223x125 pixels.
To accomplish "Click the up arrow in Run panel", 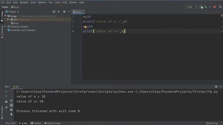I will [x=11, y=92].
